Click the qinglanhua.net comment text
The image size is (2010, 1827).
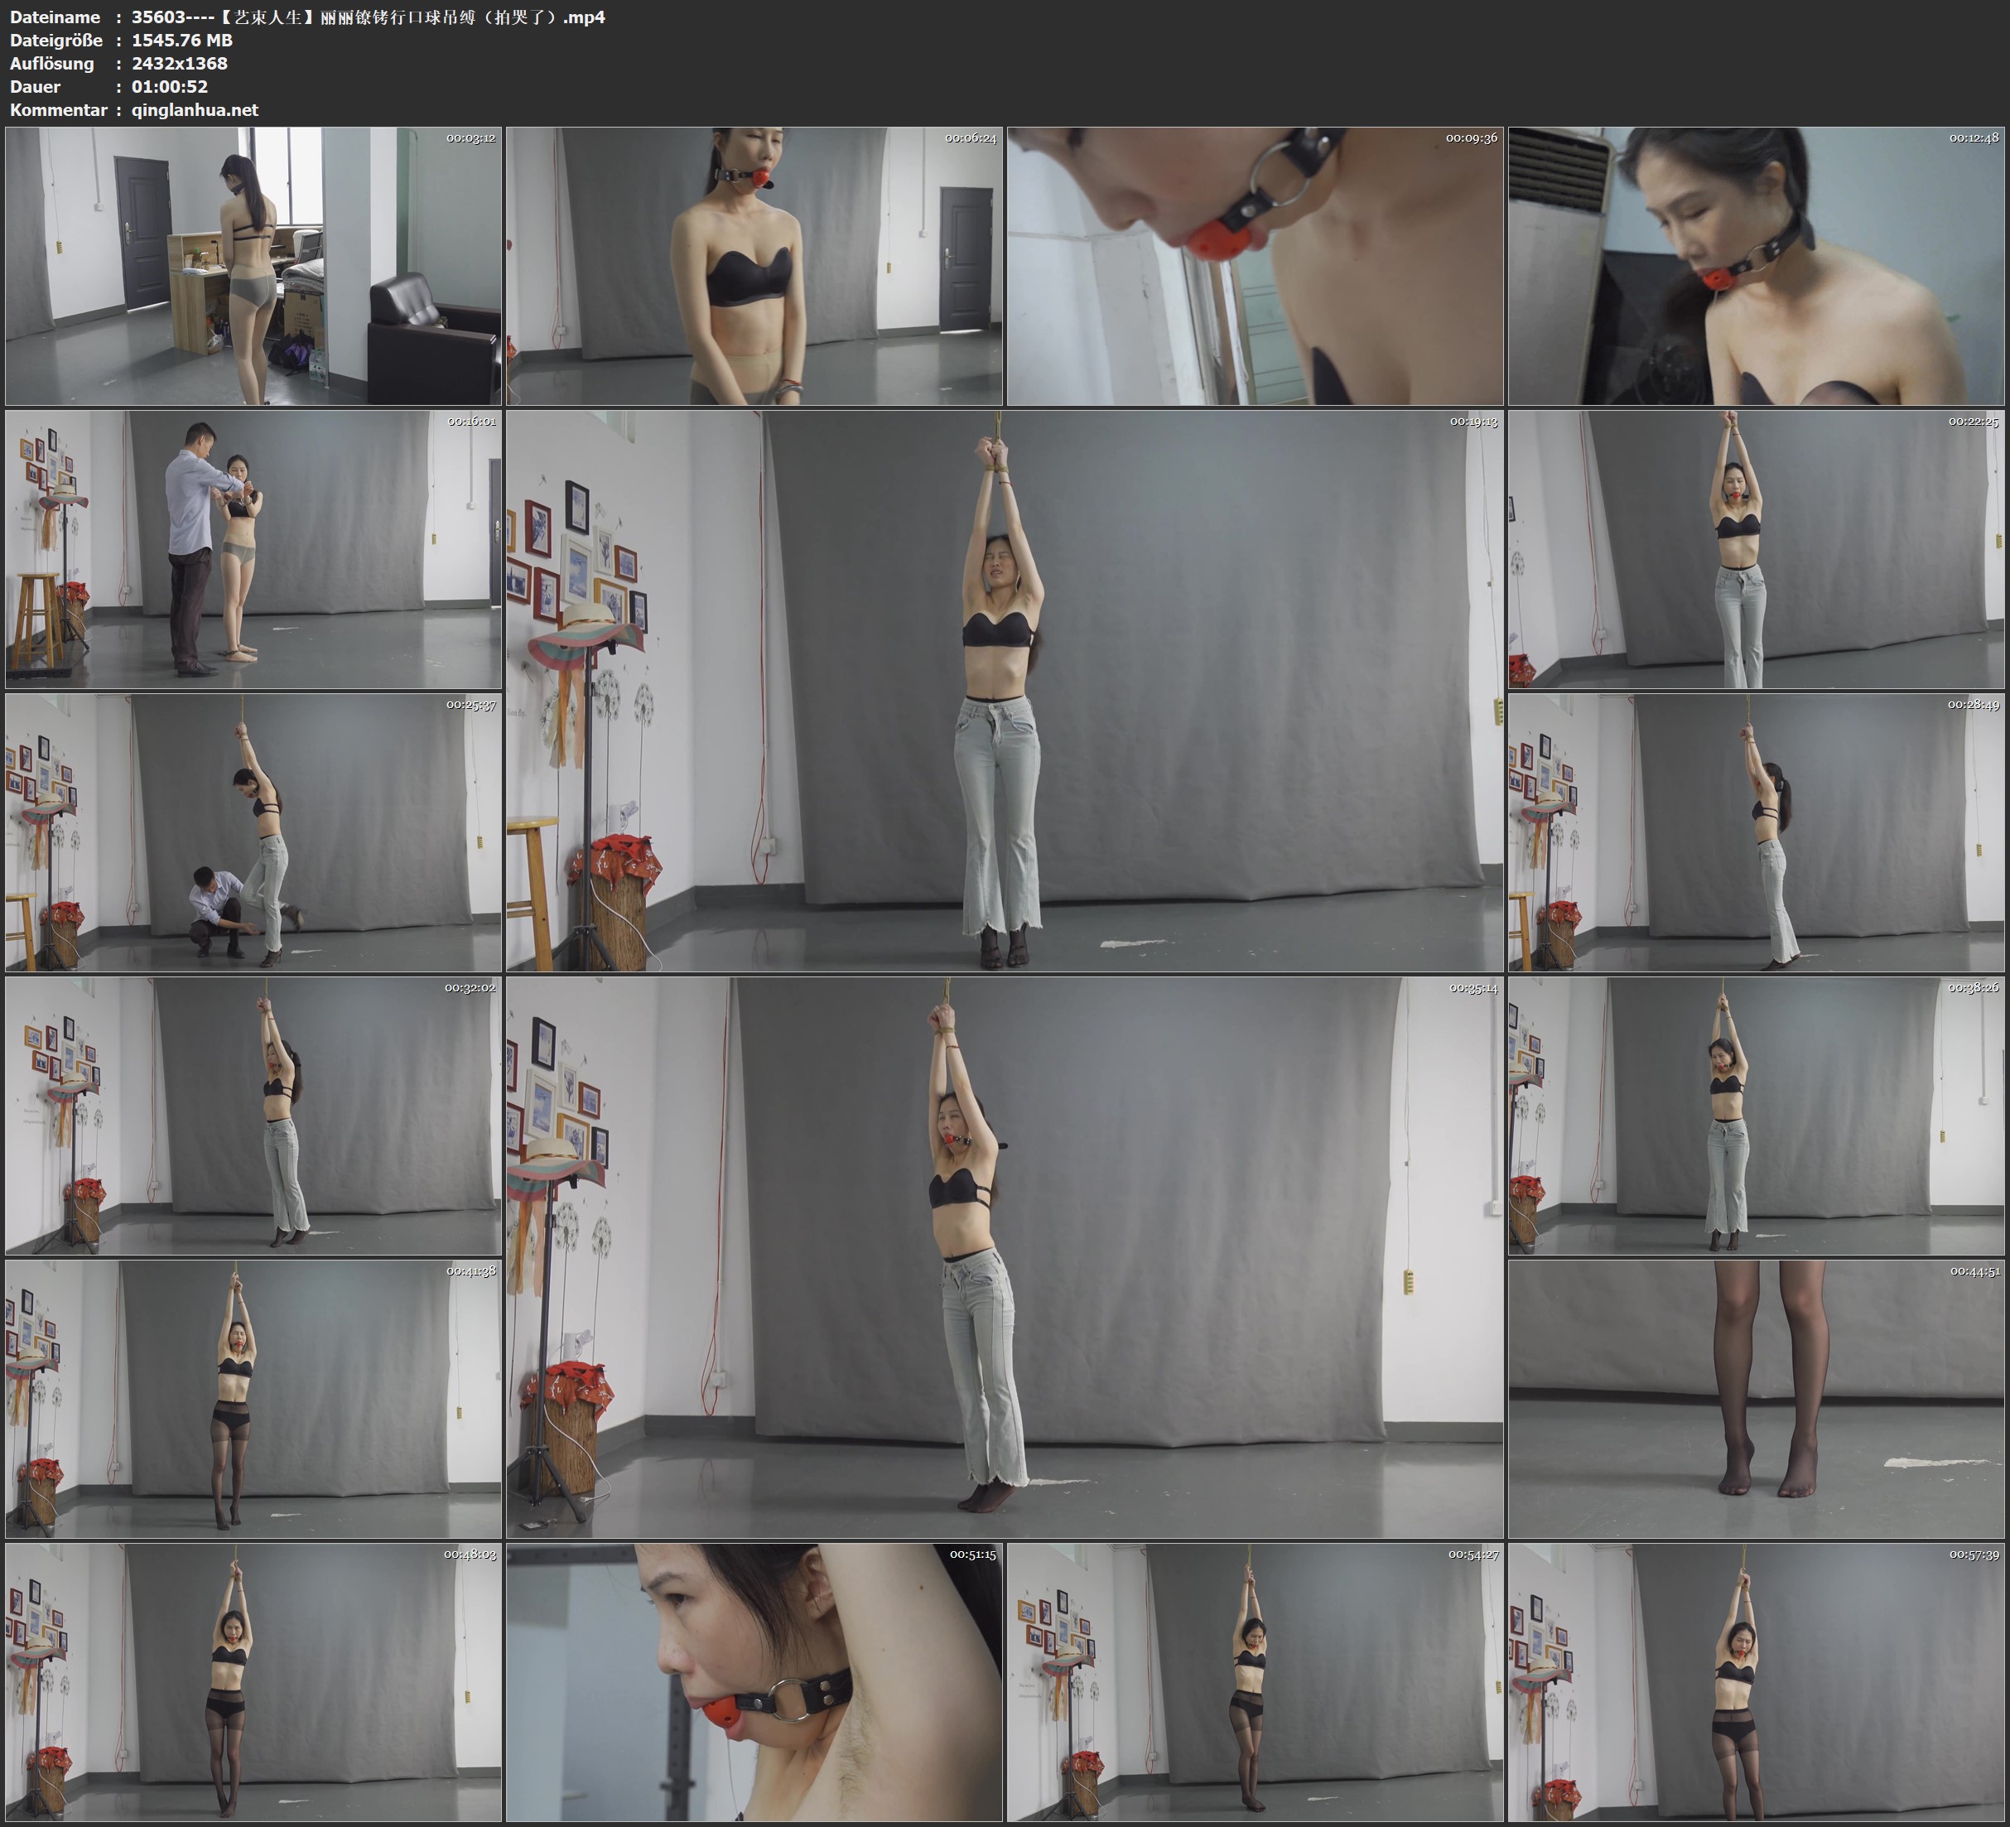[x=195, y=109]
